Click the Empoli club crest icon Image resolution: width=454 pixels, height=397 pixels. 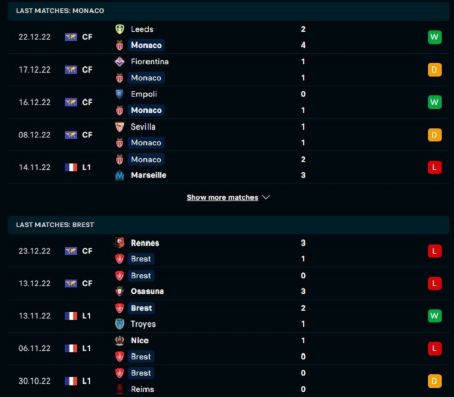[x=119, y=94]
